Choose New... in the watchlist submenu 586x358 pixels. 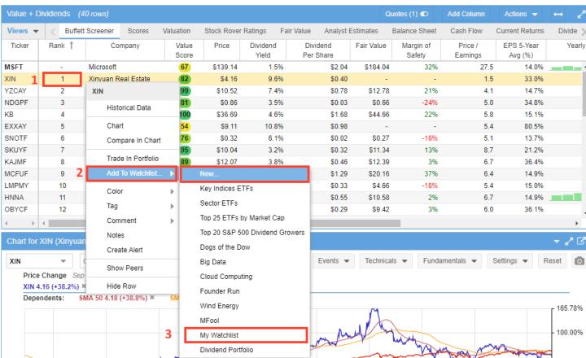[245, 174]
